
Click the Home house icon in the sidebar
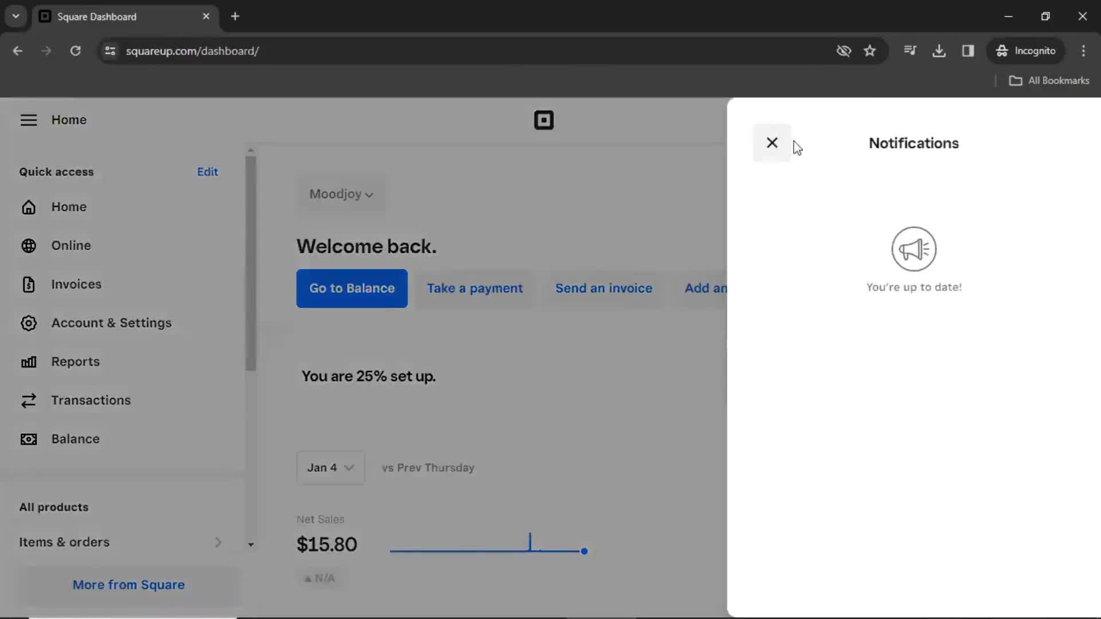point(29,207)
